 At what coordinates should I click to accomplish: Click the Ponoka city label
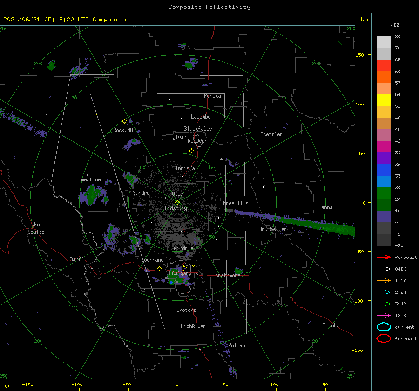click(212, 96)
